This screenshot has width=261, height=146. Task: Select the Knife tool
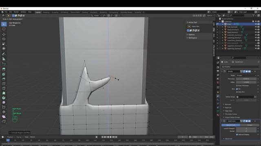4,88
